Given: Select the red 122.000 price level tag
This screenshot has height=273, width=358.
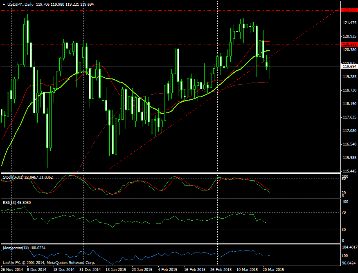Looking at the screenshot, I should pyautogui.click(x=348, y=9).
